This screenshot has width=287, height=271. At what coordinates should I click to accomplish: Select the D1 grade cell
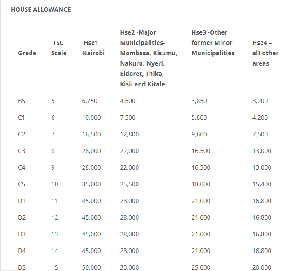(x=22, y=201)
